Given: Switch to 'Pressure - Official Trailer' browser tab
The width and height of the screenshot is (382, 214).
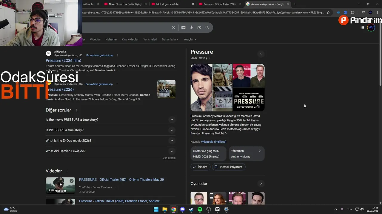Looking at the screenshot, I should [220, 4].
